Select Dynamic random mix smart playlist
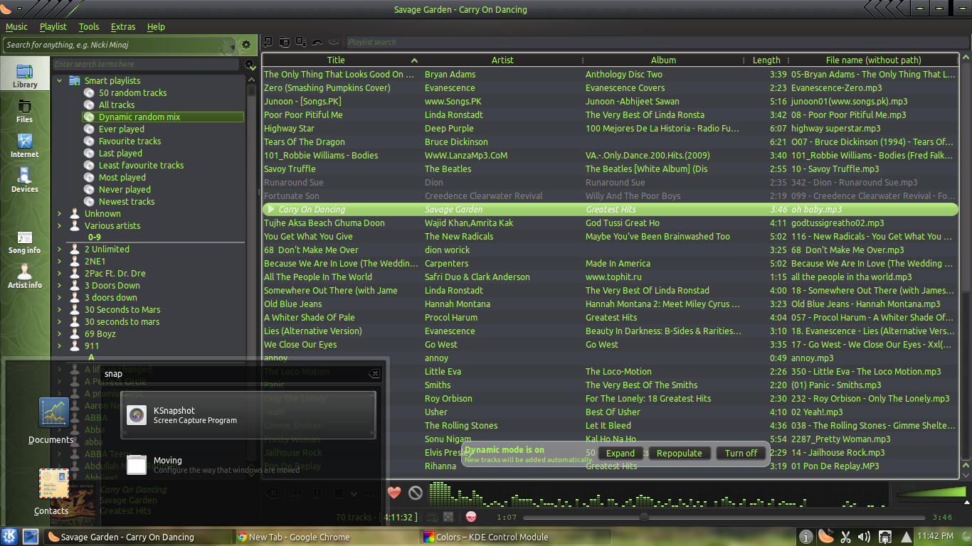 (163, 117)
